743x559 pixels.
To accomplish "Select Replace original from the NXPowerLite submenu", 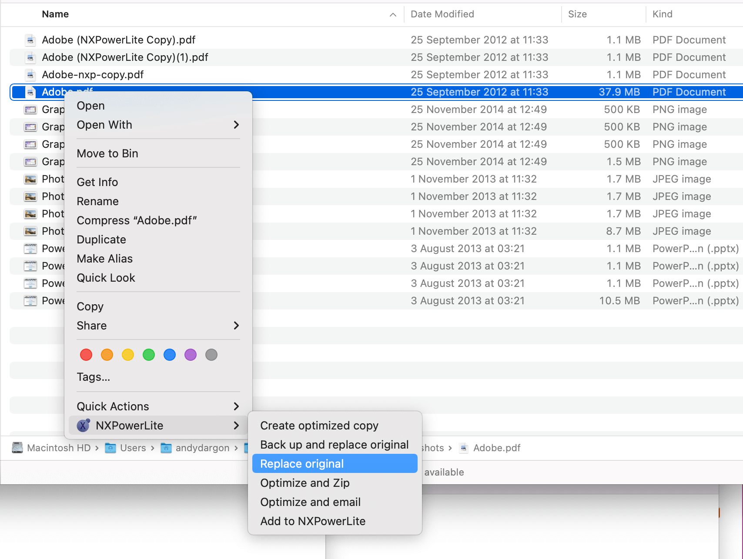I will [x=301, y=463].
